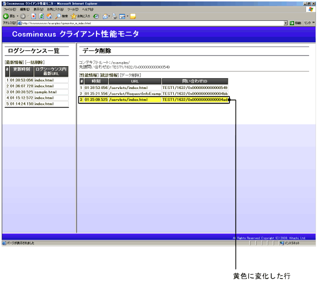Click the green Go arrow button
Image resolution: width=317 pixels, height=283 pixels.
point(292,23)
